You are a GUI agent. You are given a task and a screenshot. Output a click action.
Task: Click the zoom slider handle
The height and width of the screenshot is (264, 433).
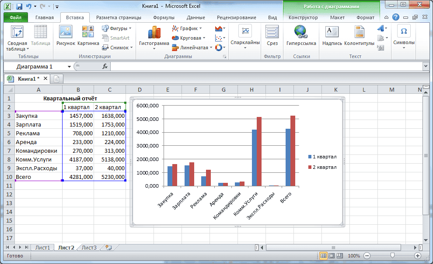392,256
